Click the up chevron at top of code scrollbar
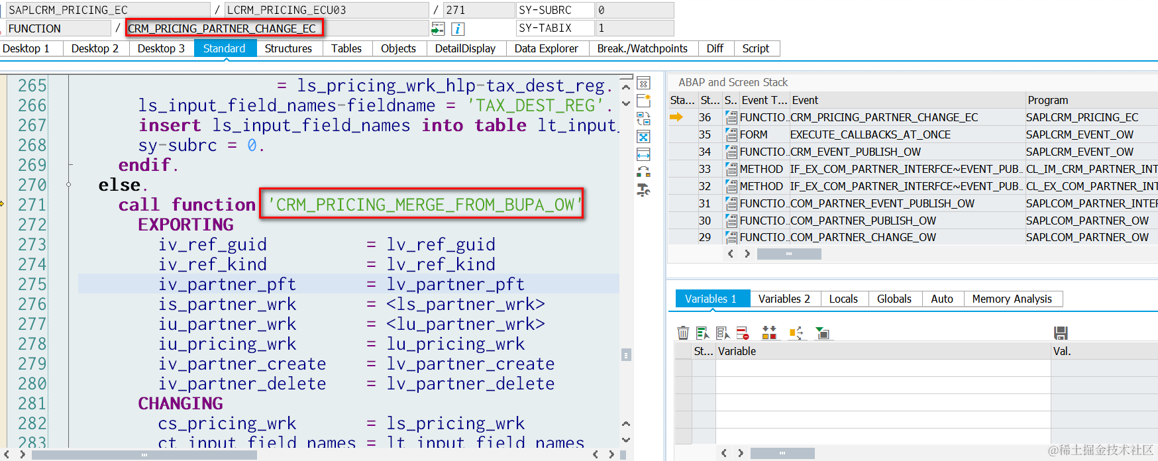The height and width of the screenshot is (461, 1158). pos(626,87)
